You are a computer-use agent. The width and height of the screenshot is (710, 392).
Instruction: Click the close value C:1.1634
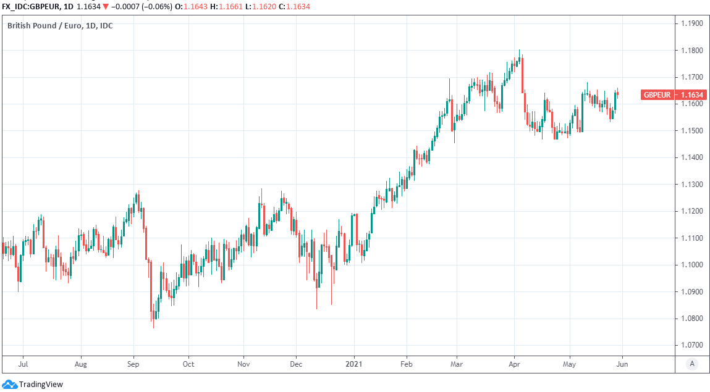click(x=294, y=7)
